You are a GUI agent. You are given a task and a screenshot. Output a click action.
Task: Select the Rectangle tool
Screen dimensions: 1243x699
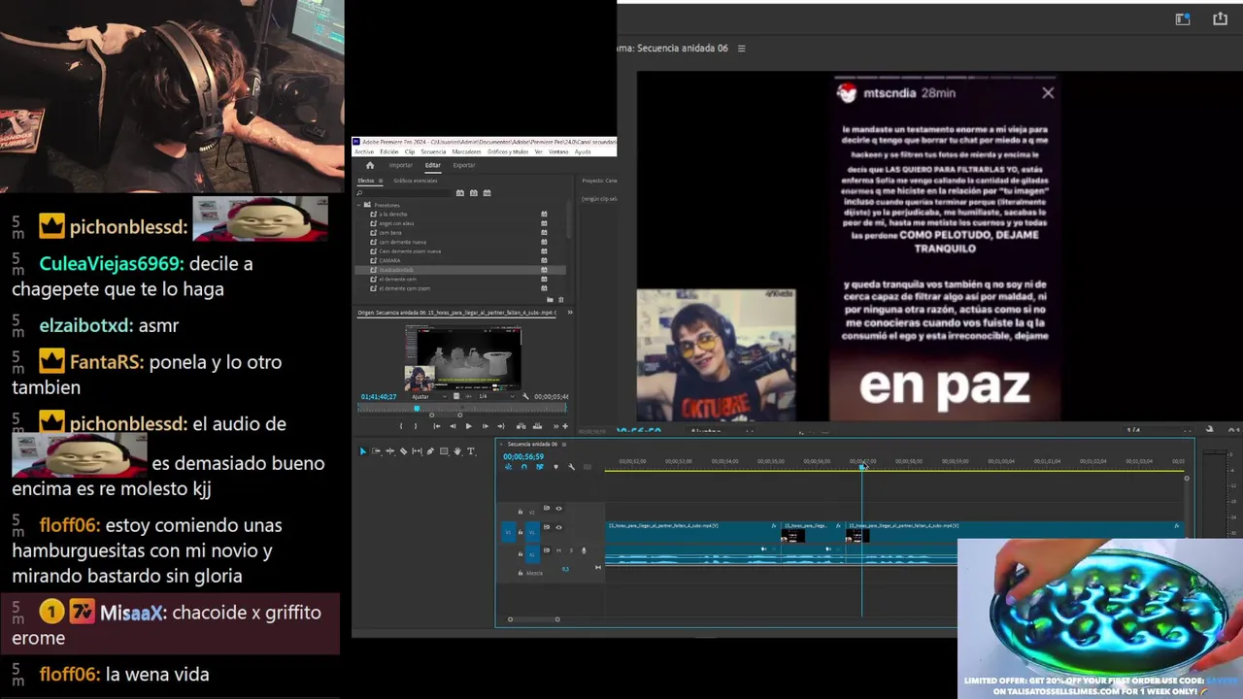point(444,451)
